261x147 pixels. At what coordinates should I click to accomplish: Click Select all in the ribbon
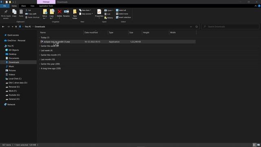[x=121, y=10]
